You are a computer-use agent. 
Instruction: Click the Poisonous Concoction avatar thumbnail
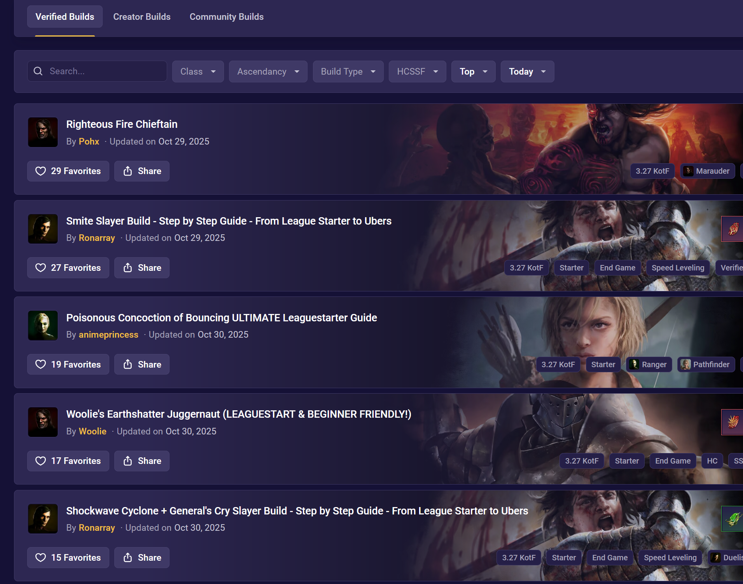tap(43, 326)
